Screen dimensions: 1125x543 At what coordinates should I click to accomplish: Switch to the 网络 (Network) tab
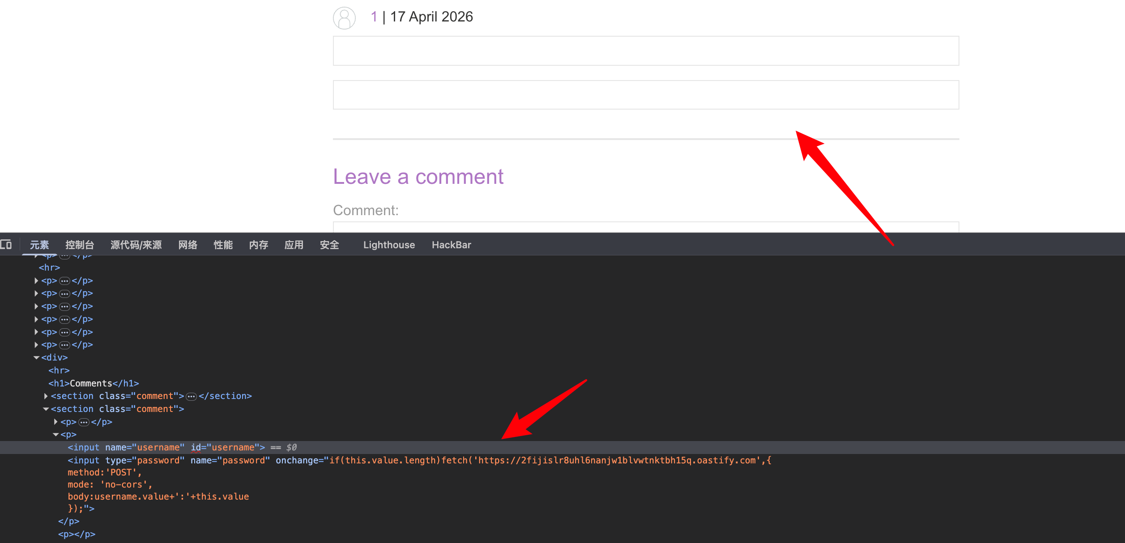[x=187, y=245]
